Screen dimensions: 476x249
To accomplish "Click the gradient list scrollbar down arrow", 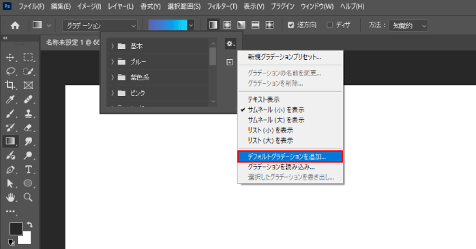I will pyautogui.click(x=213, y=101).
